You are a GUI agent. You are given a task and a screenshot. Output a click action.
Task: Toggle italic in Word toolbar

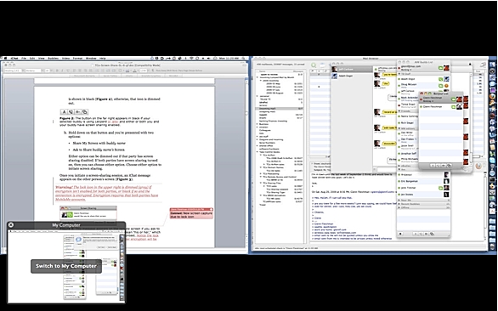62,71
